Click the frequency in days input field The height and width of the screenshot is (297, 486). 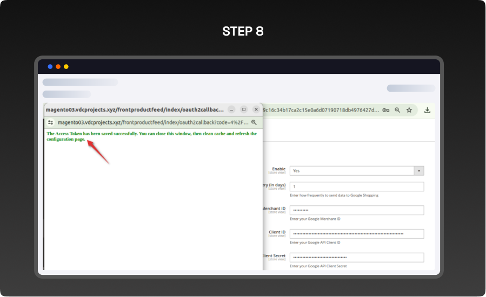(x=356, y=187)
